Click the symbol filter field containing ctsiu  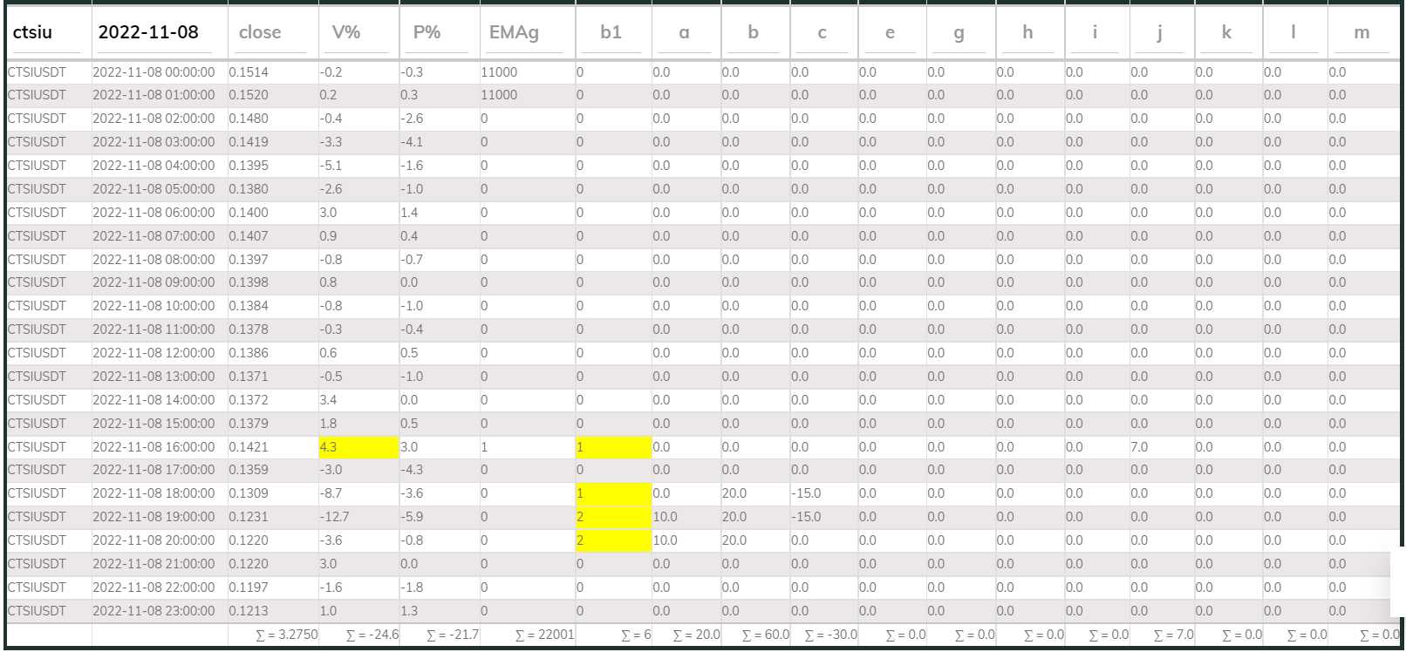(x=48, y=33)
